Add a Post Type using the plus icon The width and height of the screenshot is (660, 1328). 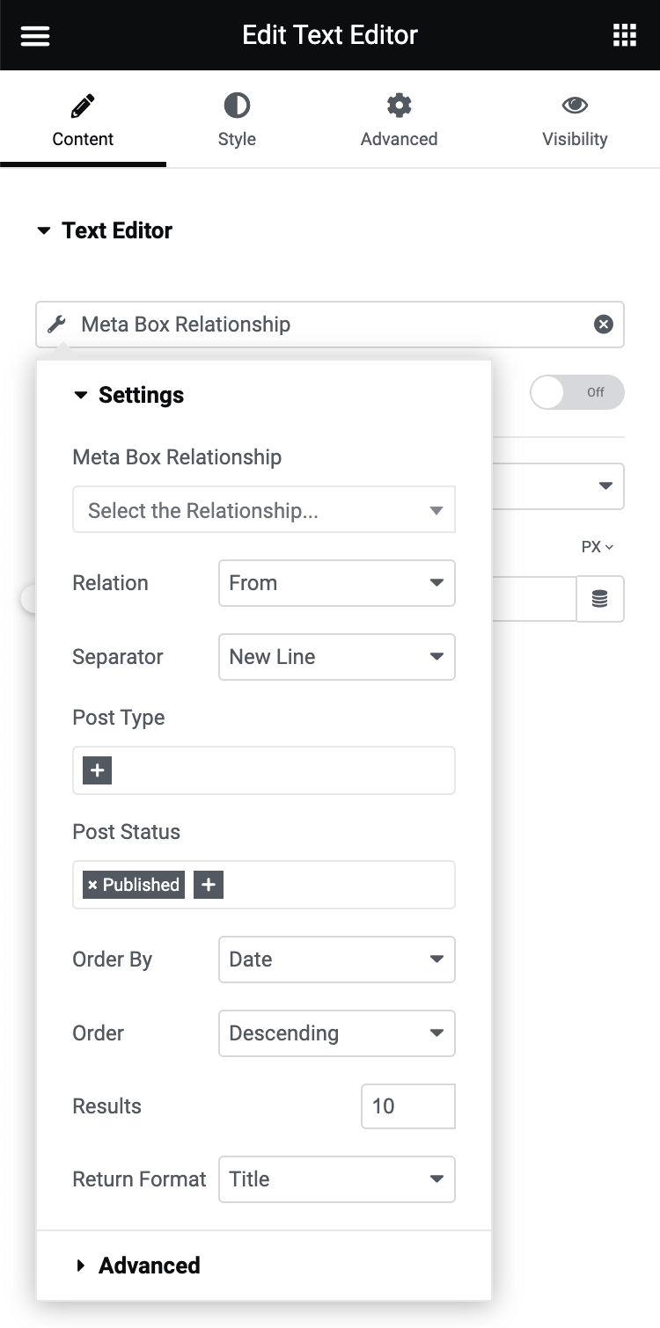click(95, 770)
